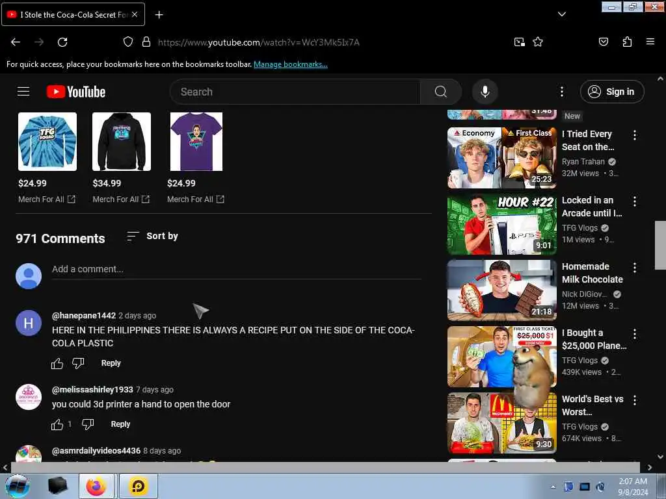Open options for Homemade Milk Chocolate video
The image size is (666, 499).
point(635,268)
